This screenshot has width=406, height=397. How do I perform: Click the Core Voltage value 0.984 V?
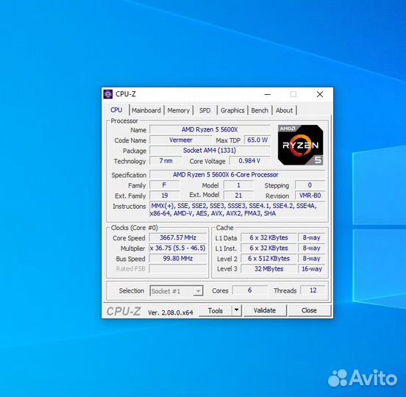[x=249, y=161]
